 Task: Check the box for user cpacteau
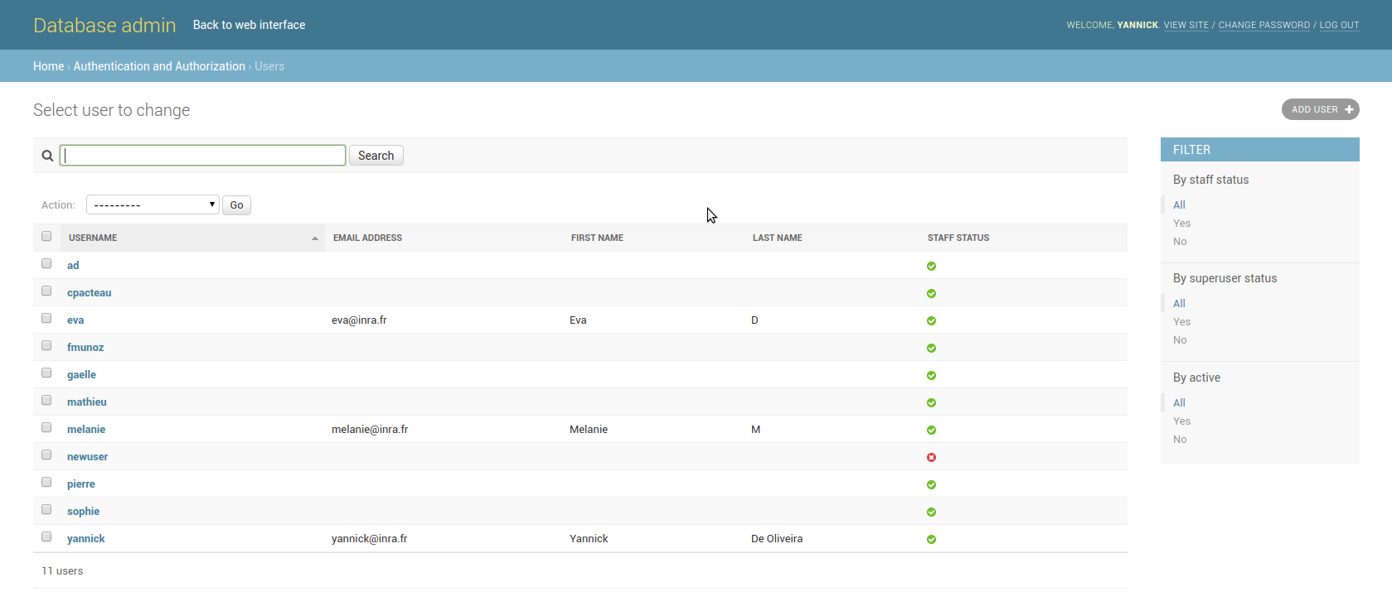(46, 291)
